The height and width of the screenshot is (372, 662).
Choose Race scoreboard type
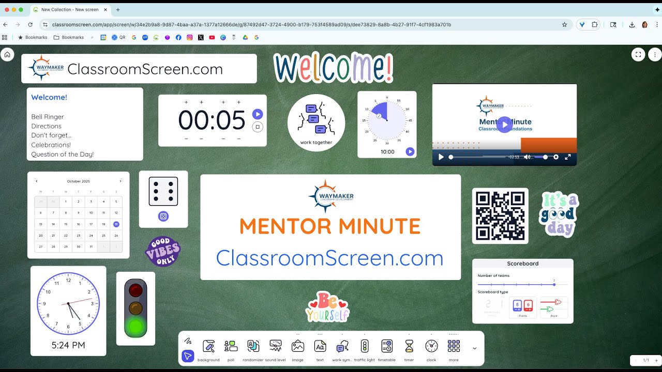pyautogui.click(x=554, y=308)
